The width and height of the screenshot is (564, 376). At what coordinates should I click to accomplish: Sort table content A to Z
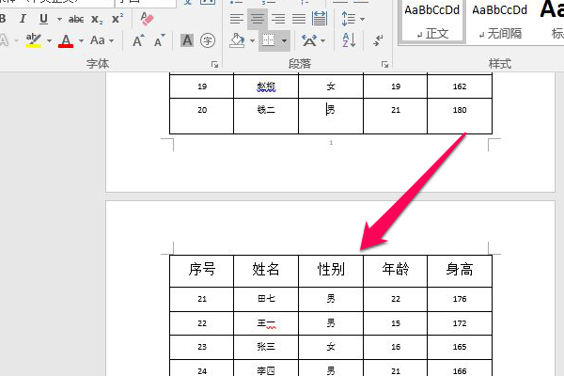(349, 40)
